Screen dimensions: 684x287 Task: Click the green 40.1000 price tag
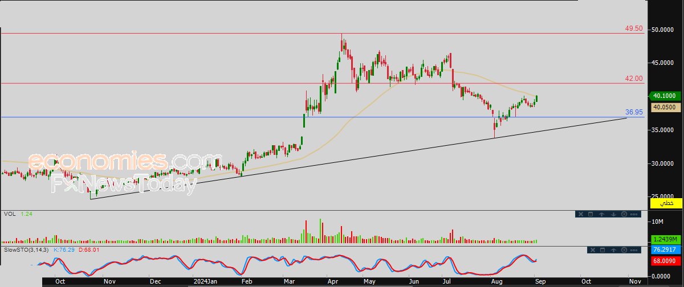click(666, 96)
